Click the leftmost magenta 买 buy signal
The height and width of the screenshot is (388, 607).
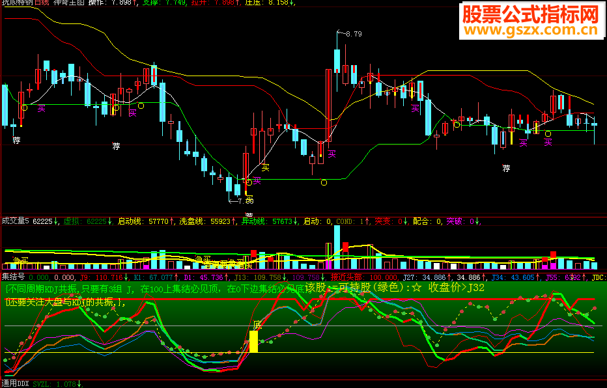point(42,109)
